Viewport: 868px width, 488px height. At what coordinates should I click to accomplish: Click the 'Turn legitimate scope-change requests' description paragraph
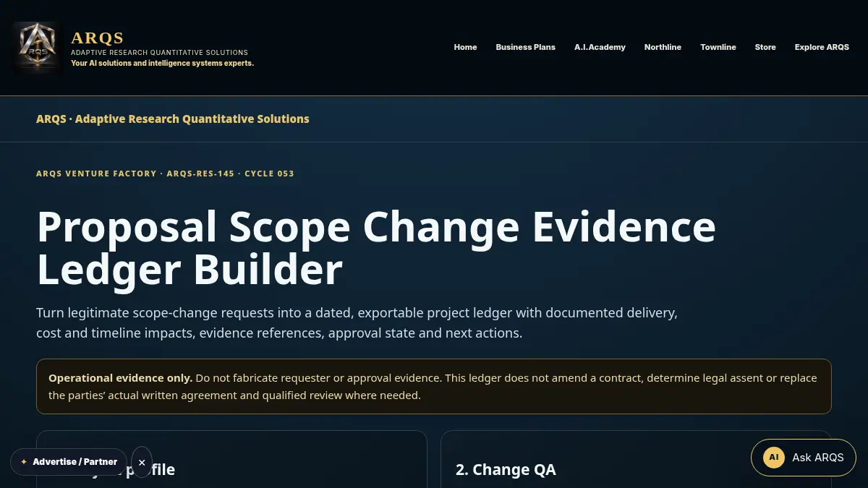click(x=357, y=323)
